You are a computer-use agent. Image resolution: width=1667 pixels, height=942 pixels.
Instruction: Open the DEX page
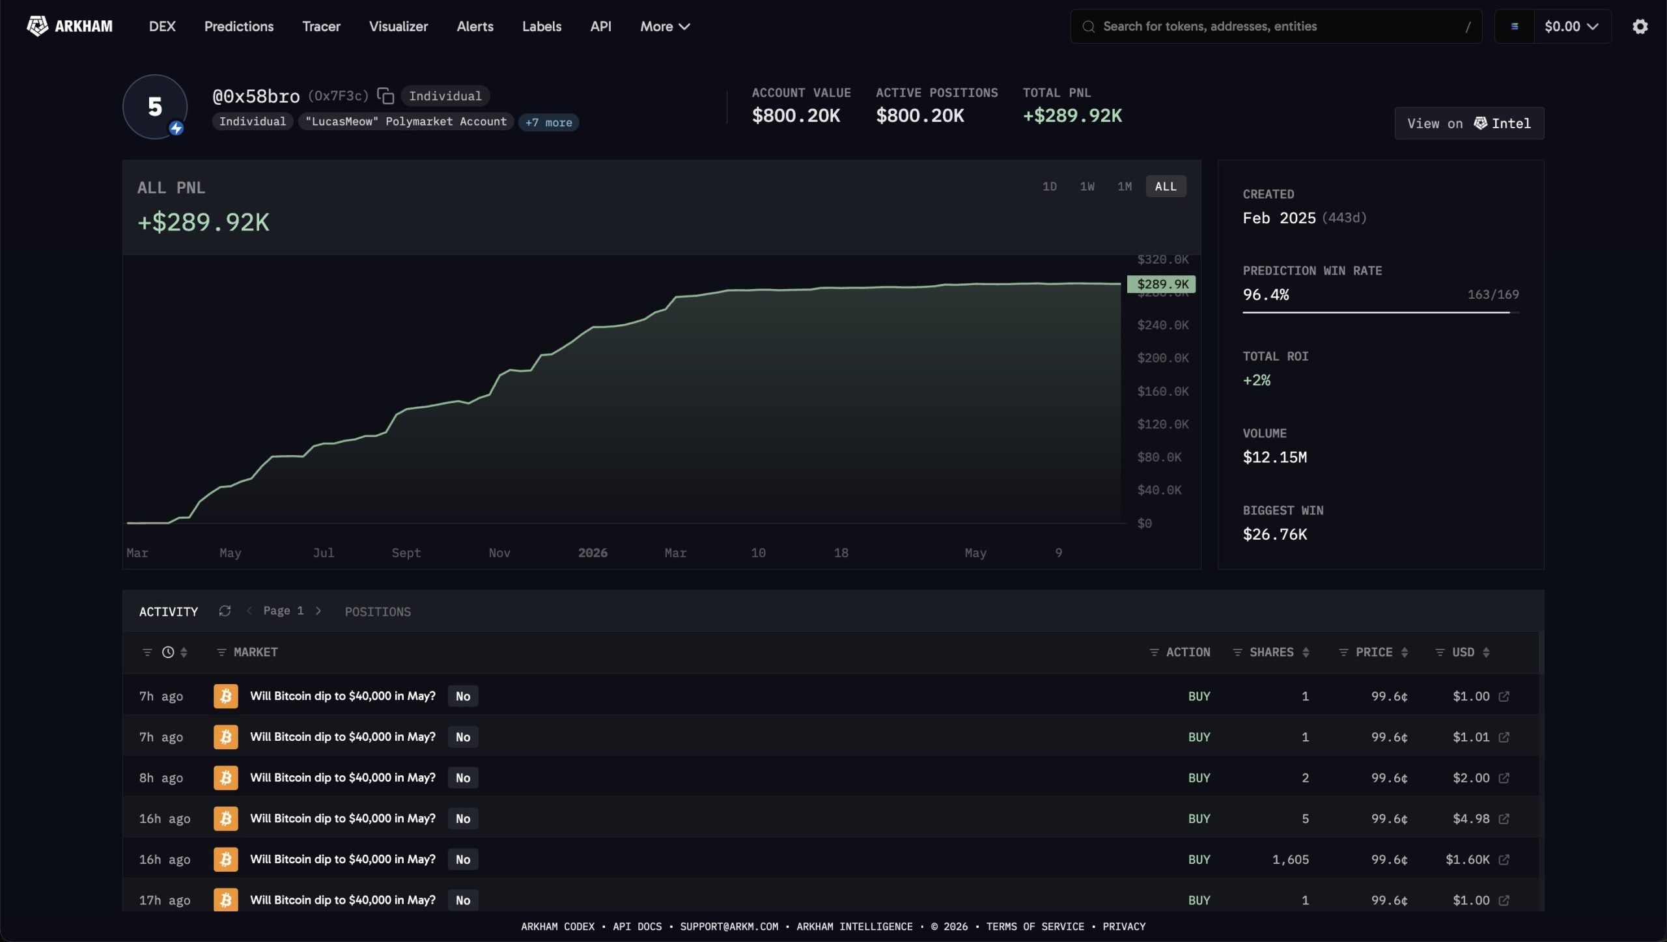click(x=162, y=27)
